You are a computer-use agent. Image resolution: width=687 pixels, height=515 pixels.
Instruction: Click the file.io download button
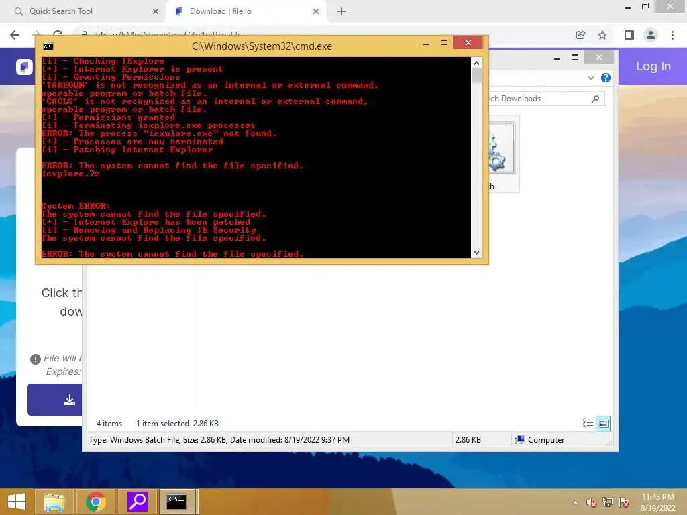54,400
